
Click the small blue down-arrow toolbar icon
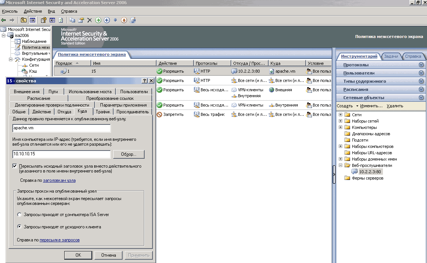point(115,20)
